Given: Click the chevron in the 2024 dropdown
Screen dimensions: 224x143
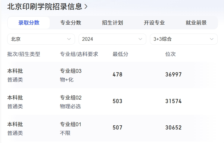Looking at the screenshot, I should click(140, 39).
